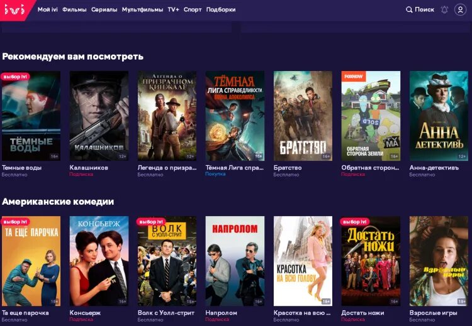Viewport: 472px width, 326px height.
Task: Open the user profile icon
Action: (460, 10)
